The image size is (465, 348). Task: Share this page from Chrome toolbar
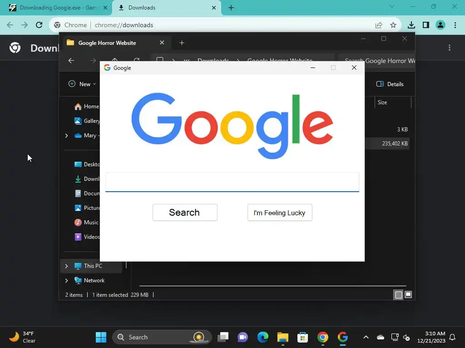(x=379, y=25)
